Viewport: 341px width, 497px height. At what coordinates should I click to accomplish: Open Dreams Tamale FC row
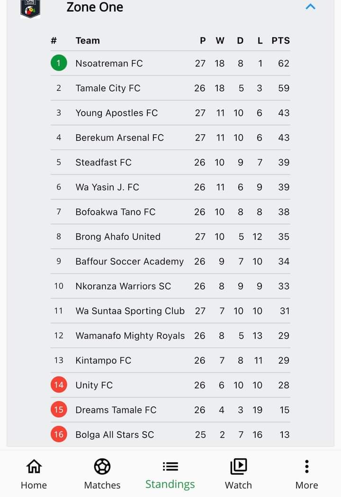170,410
